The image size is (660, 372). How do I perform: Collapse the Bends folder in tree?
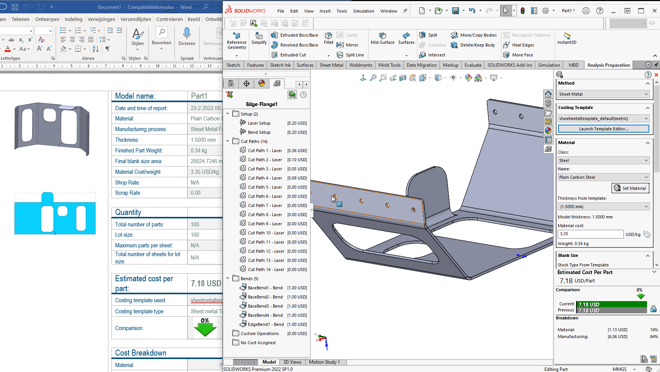228,279
